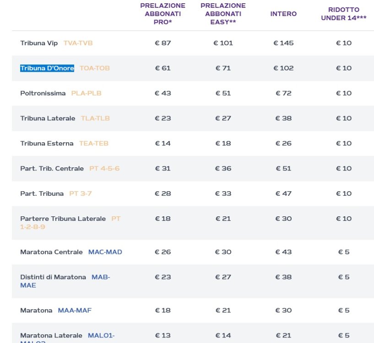Click PT 4-5-6 sector code
This screenshot has height=343, width=374.
coord(104,169)
